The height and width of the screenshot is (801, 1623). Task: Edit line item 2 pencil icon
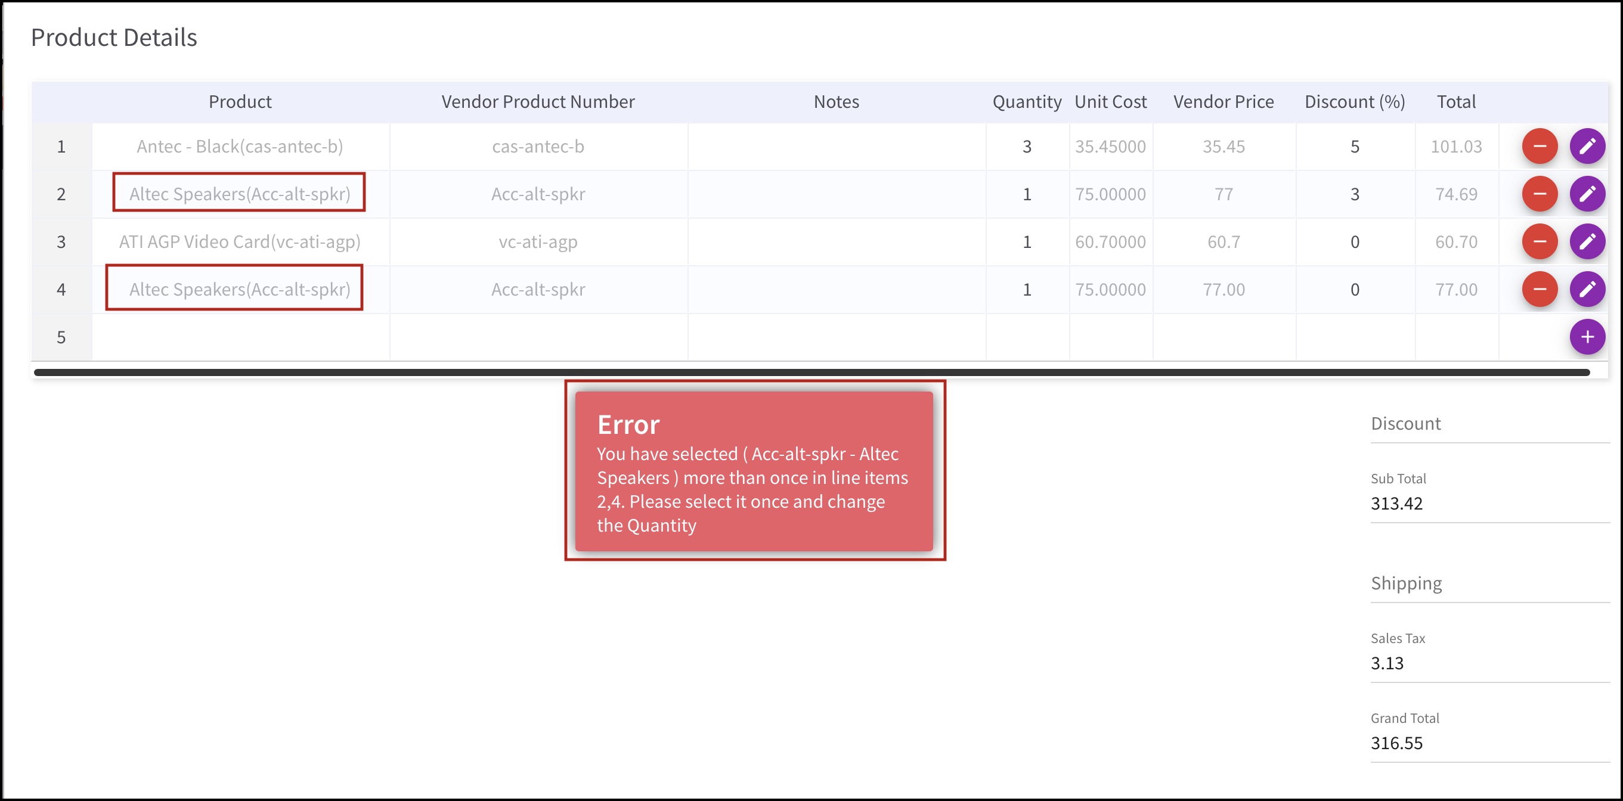(x=1587, y=194)
